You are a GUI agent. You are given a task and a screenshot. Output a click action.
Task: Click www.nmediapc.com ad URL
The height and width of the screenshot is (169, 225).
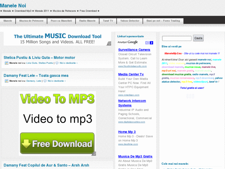pos(129,95)
